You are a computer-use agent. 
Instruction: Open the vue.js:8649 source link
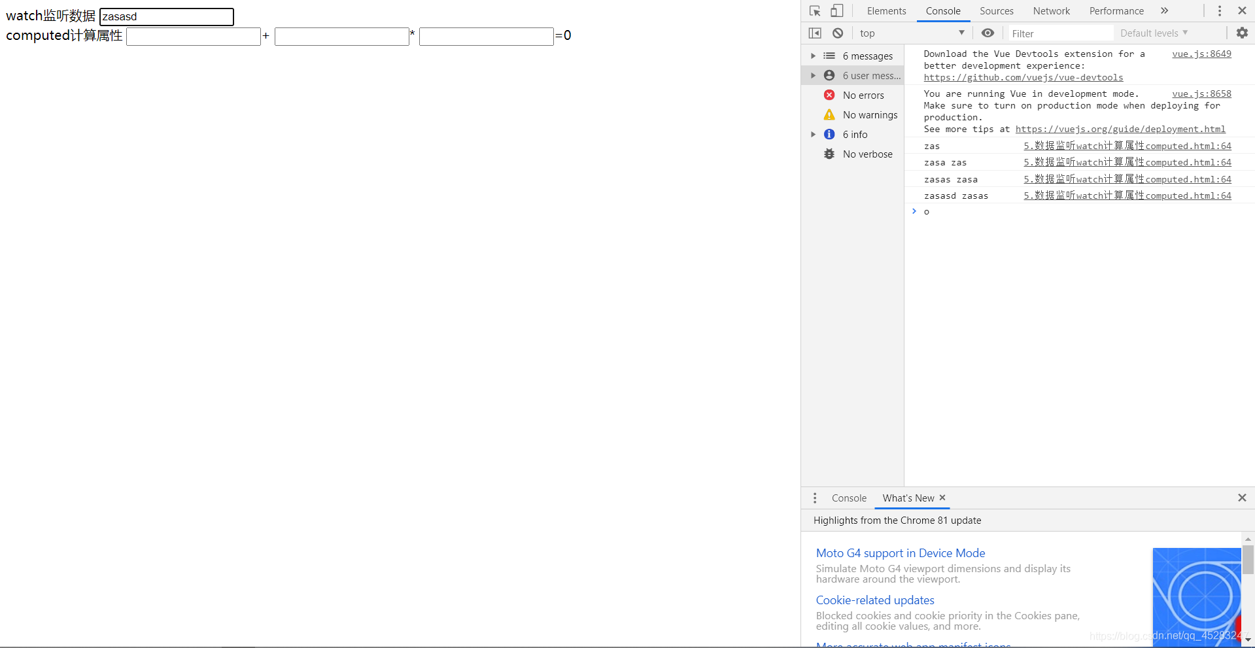coord(1201,54)
